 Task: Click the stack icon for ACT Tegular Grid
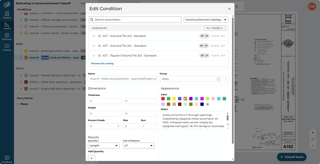(99, 55)
